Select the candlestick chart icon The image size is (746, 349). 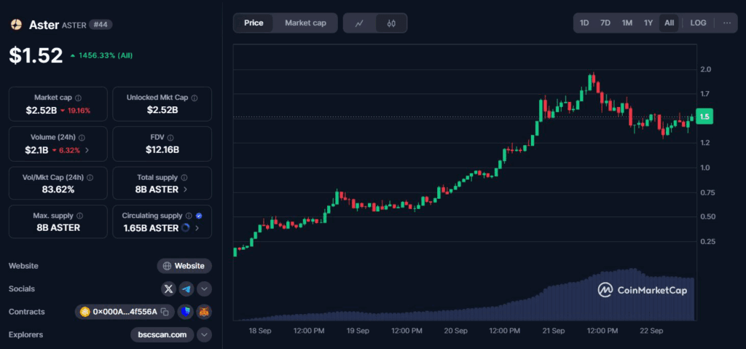391,23
